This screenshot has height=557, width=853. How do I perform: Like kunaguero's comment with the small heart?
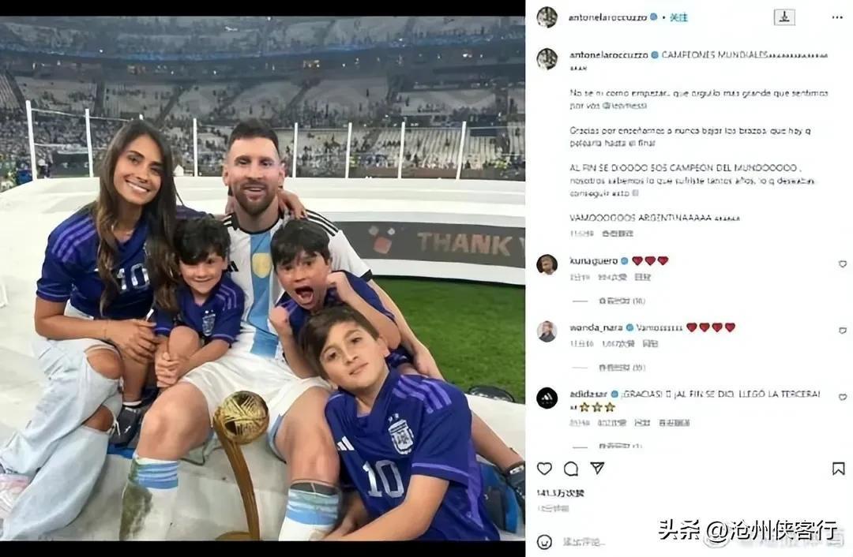(x=843, y=264)
